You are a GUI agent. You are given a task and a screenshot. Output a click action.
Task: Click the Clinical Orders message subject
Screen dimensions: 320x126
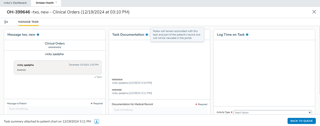pyautogui.click(x=55, y=43)
